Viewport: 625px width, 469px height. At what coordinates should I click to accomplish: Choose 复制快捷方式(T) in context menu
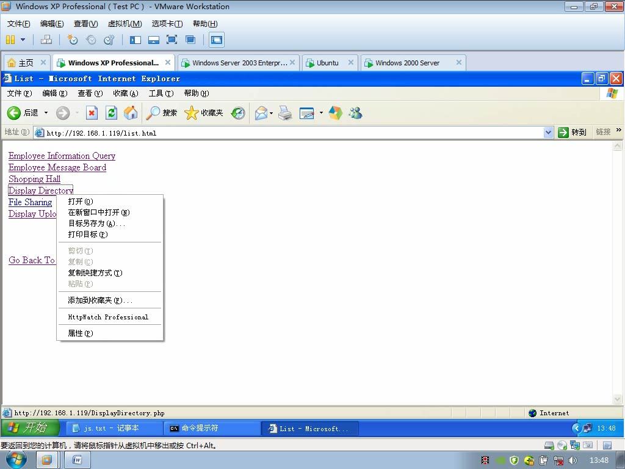point(110,273)
